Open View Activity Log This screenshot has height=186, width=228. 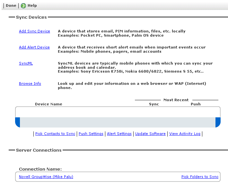185,134
